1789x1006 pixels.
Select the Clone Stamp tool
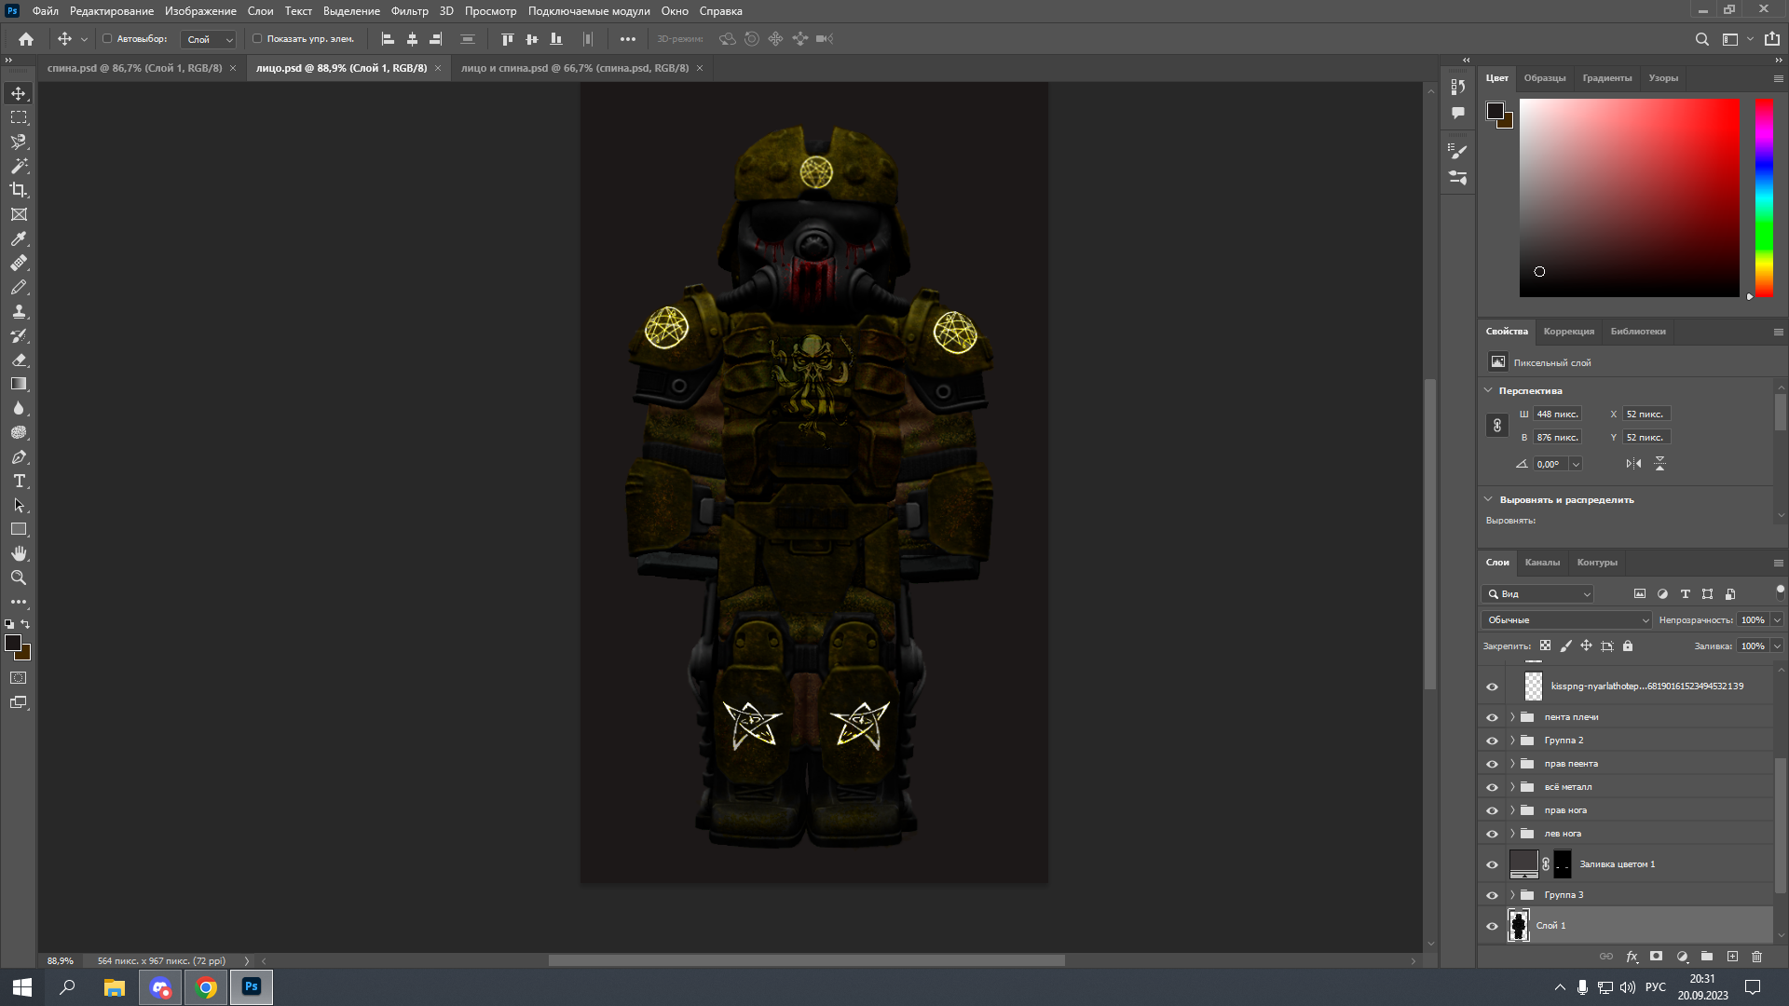tap(19, 311)
